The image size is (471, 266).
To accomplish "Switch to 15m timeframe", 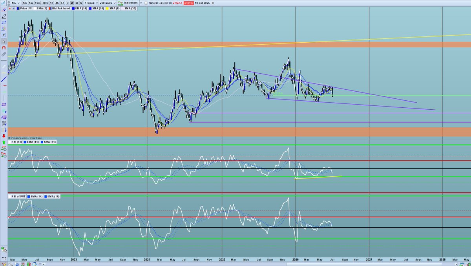I will (x=38, y=3).
